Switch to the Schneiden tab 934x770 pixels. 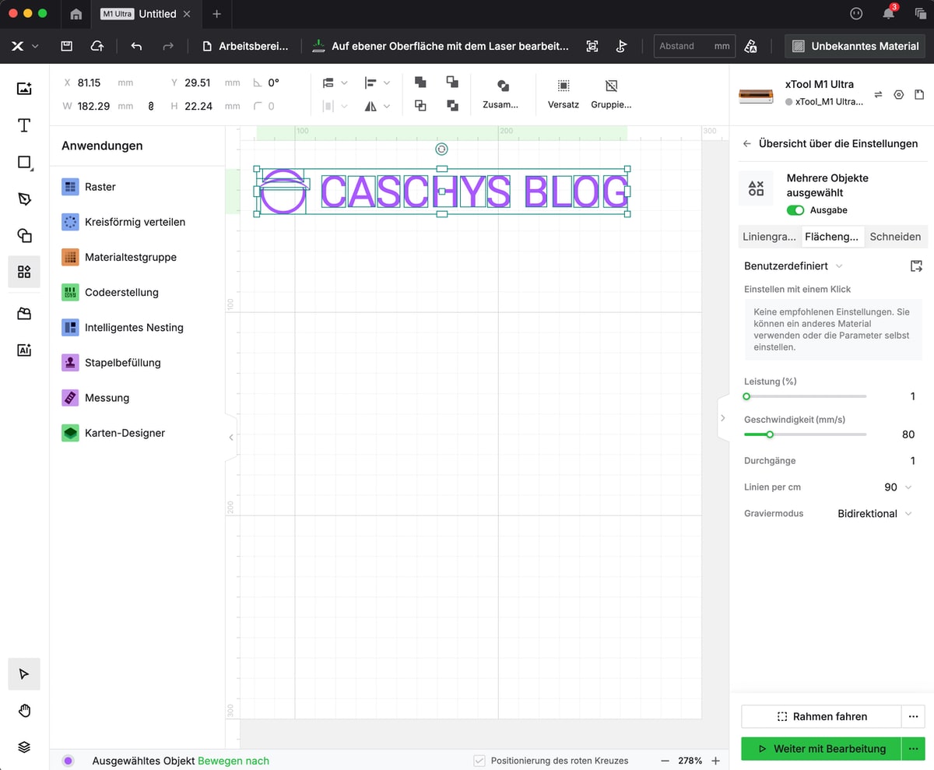pos(894,237)
